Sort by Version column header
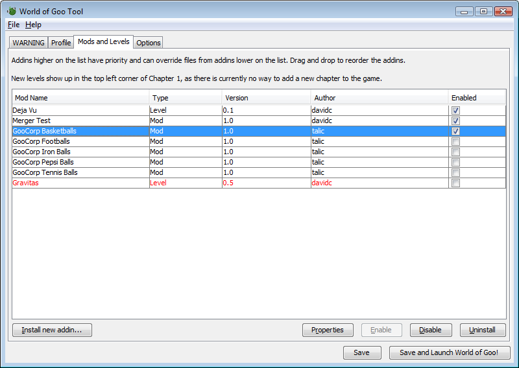 coord(267,98)
